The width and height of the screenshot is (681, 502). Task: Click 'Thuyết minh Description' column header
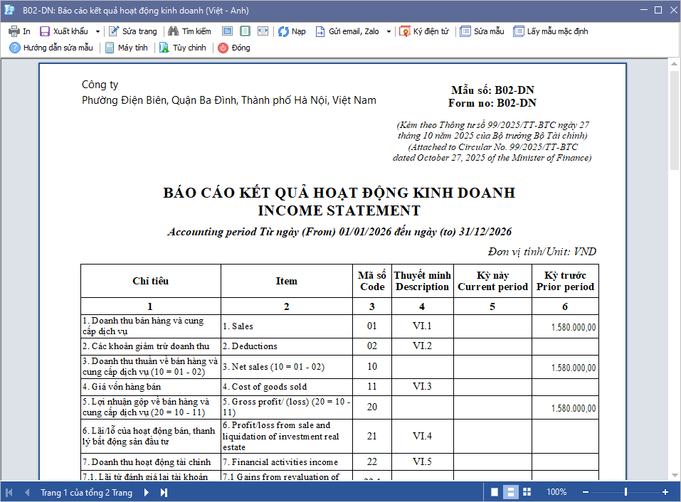click(422, 281)
